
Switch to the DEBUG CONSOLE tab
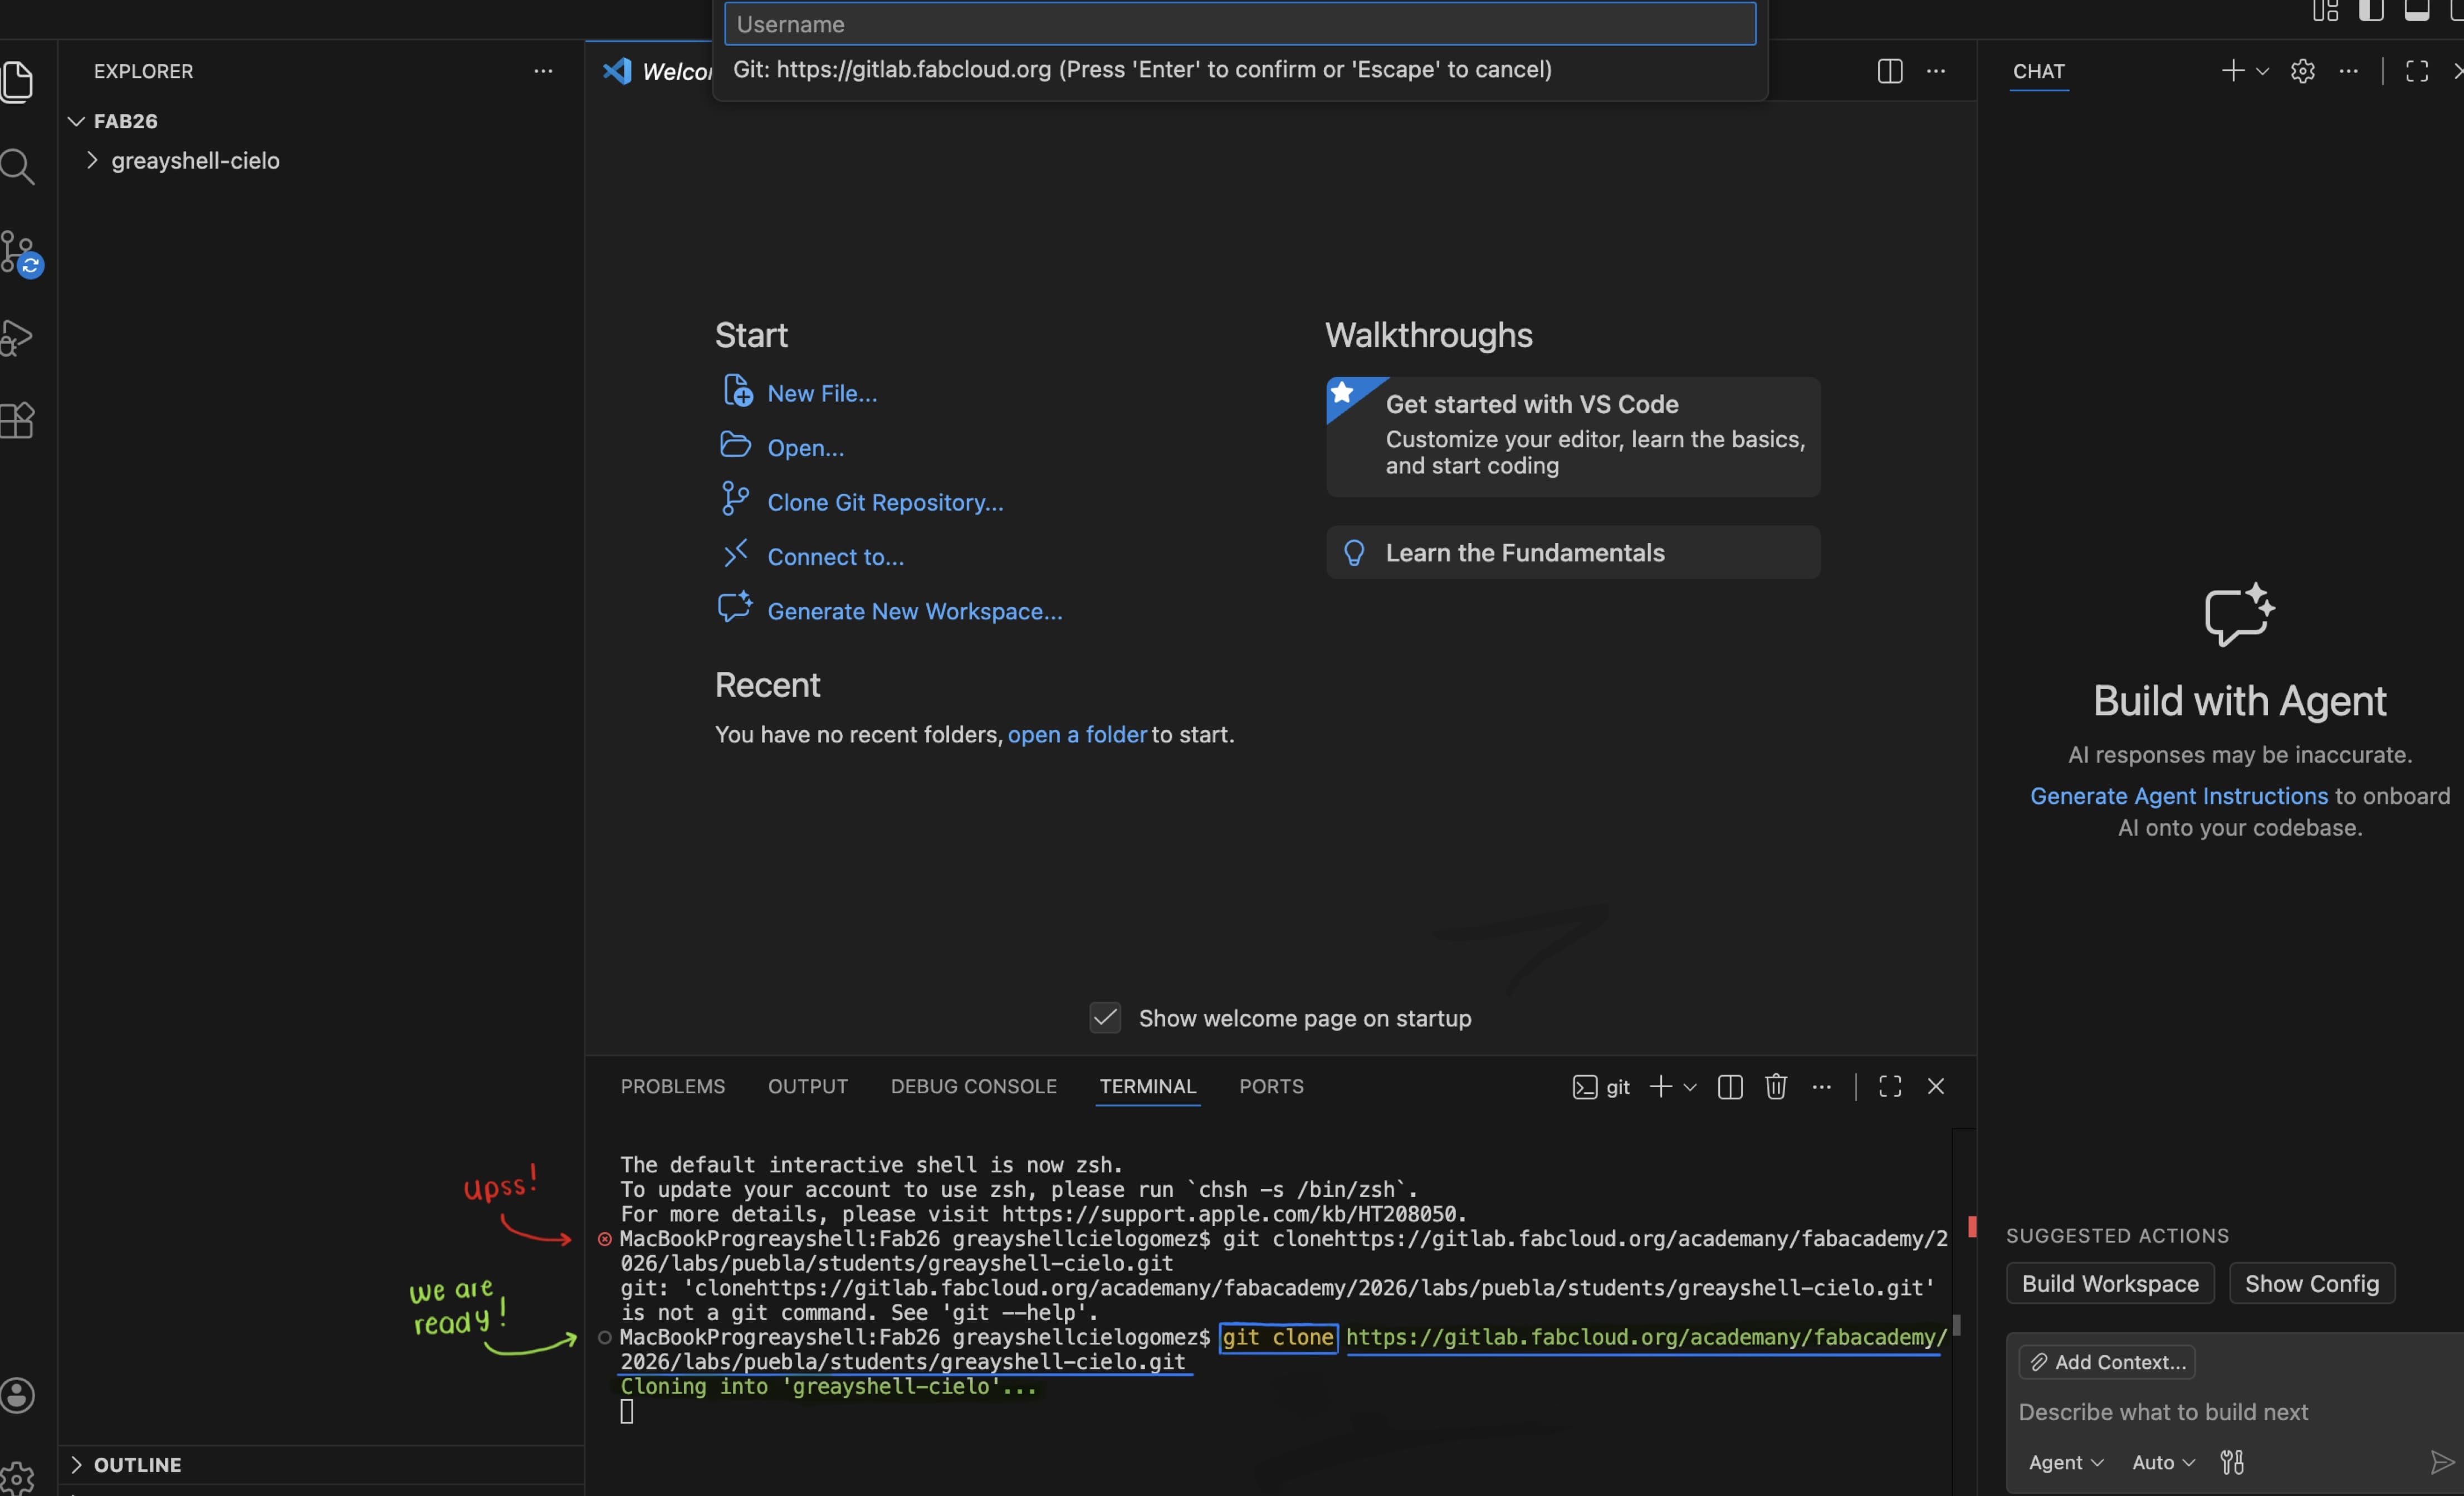(973, 1086)
